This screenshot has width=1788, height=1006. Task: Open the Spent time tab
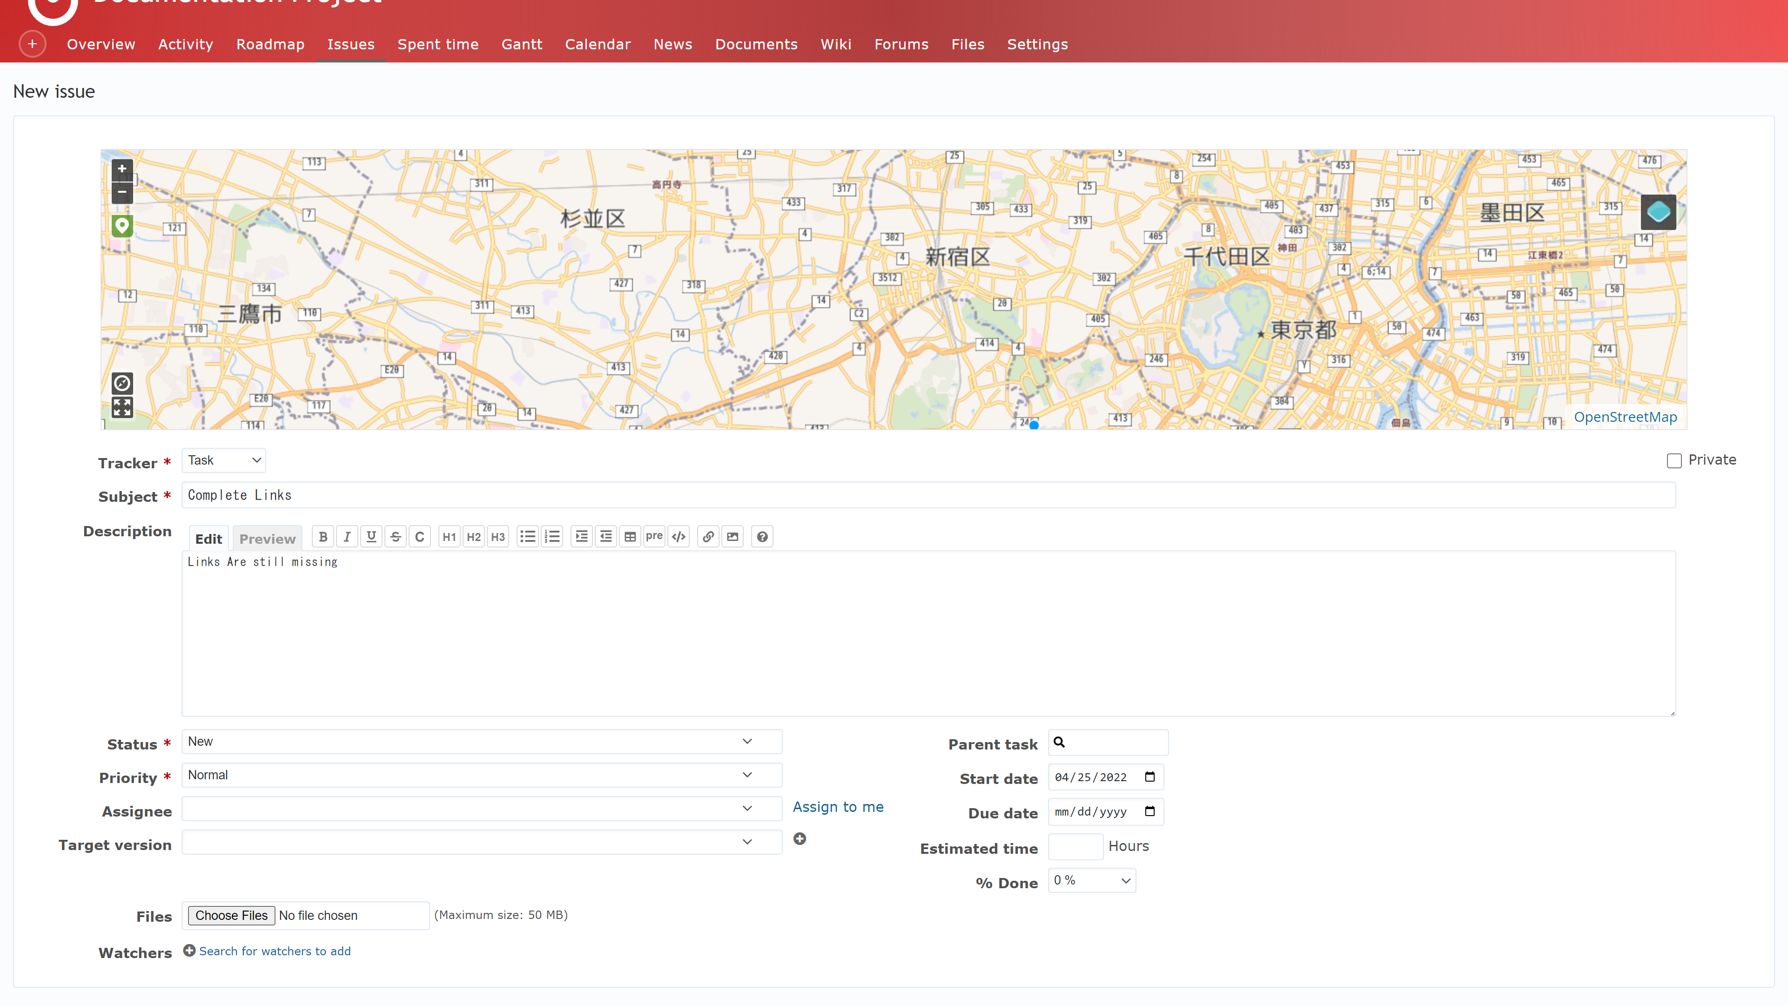coord(438,44)
